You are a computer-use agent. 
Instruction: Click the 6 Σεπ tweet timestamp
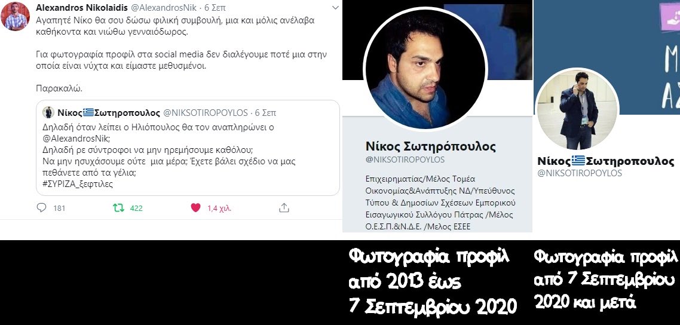point(215,8)
